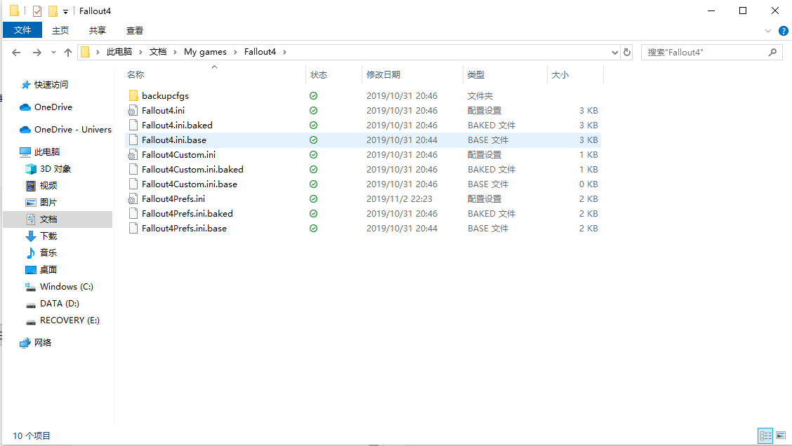Sort by the 大小 column header

point(560,74)
